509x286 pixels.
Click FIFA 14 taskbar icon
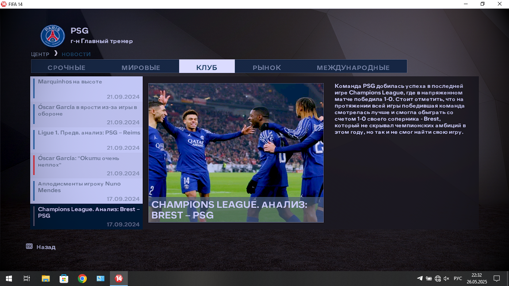(119, 279)
